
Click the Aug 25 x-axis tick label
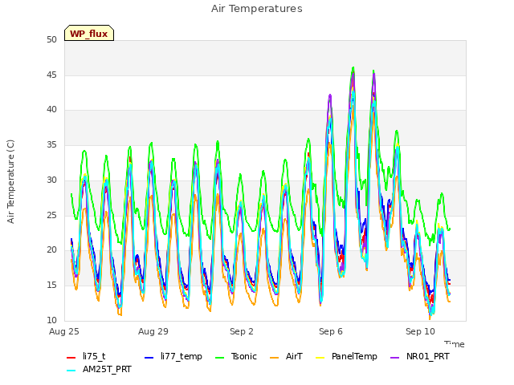64,331
